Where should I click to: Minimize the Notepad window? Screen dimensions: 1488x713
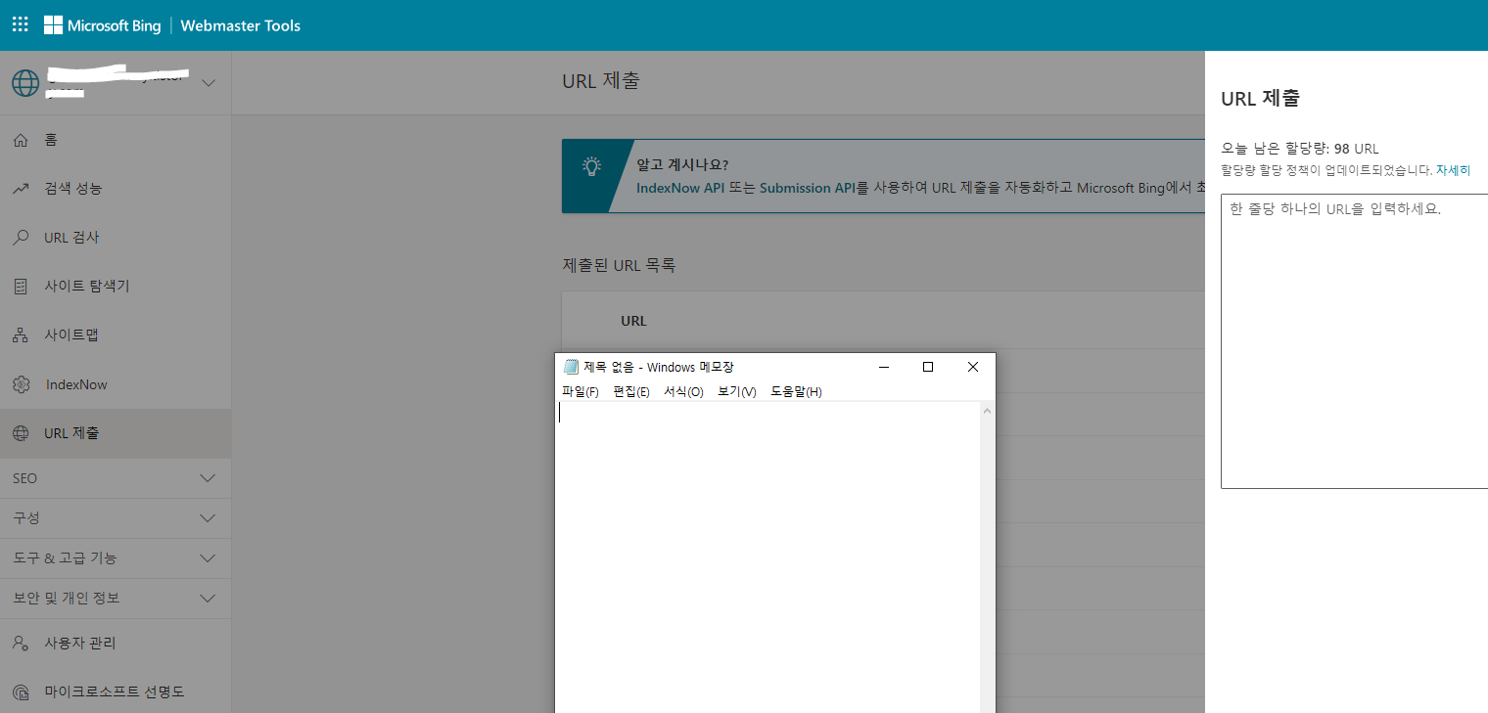[x=884, y=367]
